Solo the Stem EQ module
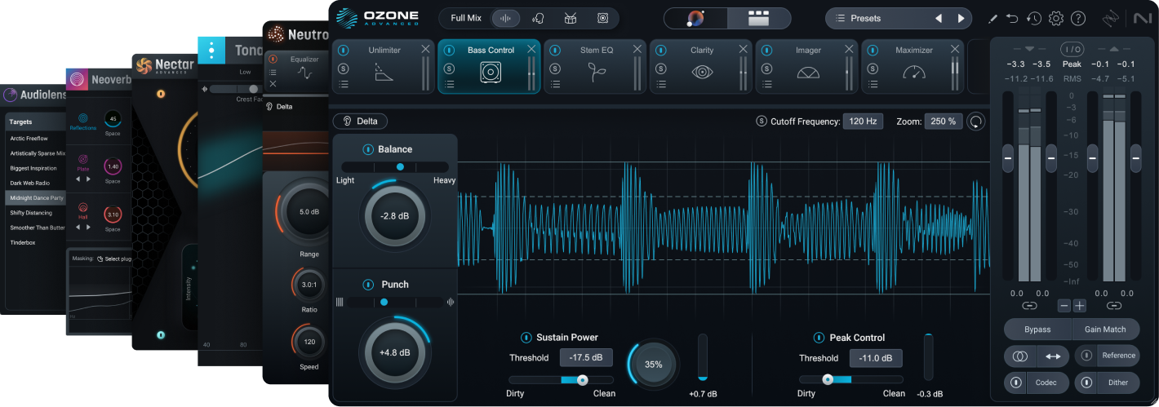 [555, 67]
